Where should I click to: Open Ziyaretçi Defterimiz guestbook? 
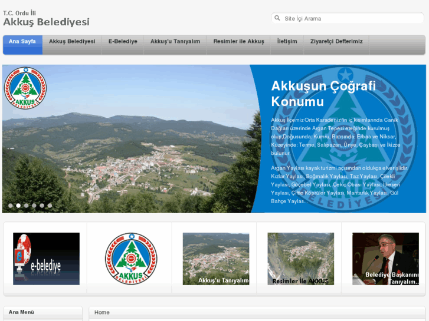point(336,45)
